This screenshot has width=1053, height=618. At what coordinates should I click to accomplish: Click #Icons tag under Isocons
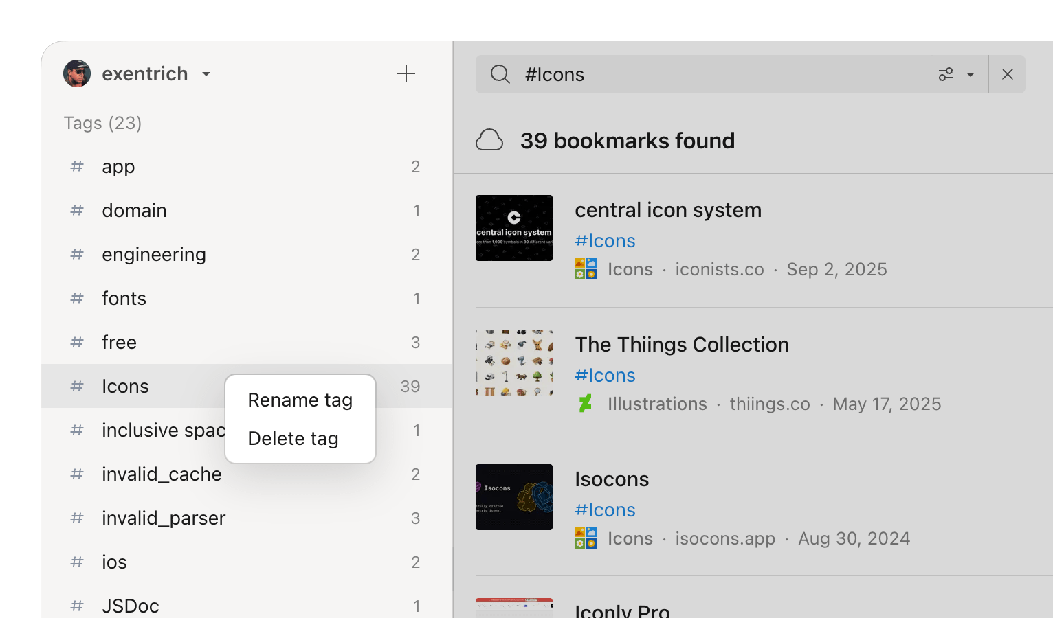tap(605, 510)
